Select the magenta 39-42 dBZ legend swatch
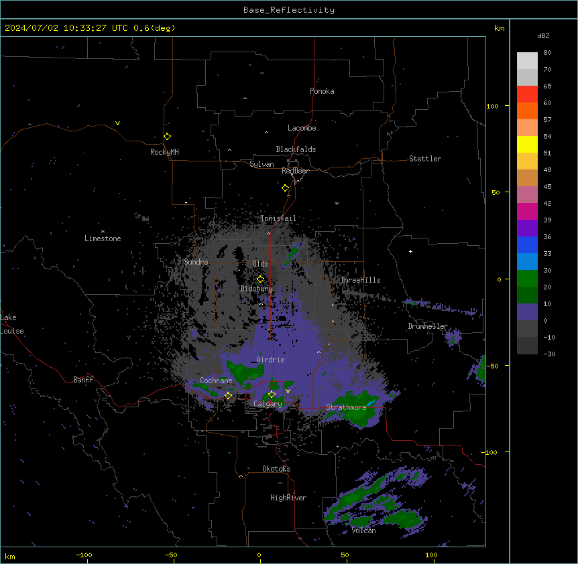The width and height of the screenshot is (578, 564). coord(527,211)
